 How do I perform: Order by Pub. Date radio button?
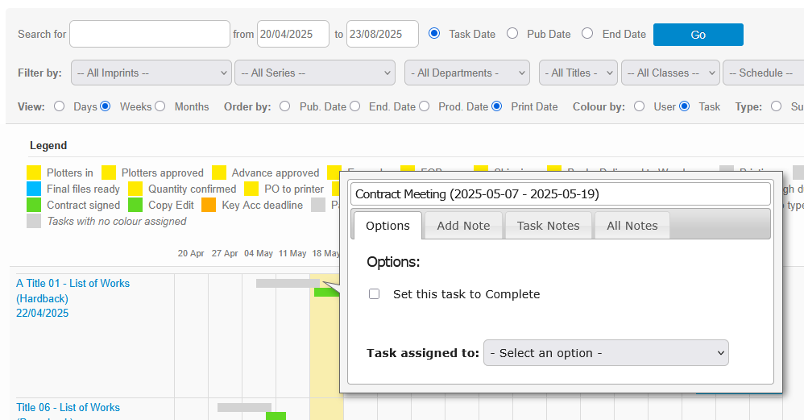[x=285, y=106]
